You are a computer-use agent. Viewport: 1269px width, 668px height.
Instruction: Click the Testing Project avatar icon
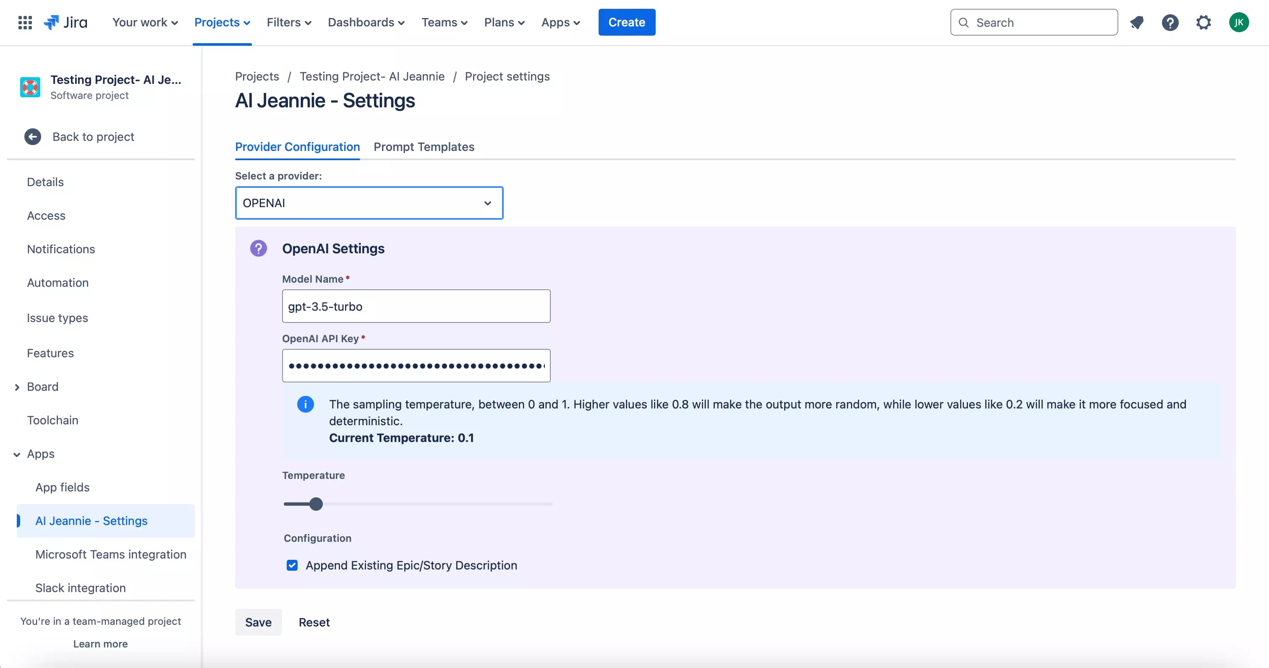30,87
